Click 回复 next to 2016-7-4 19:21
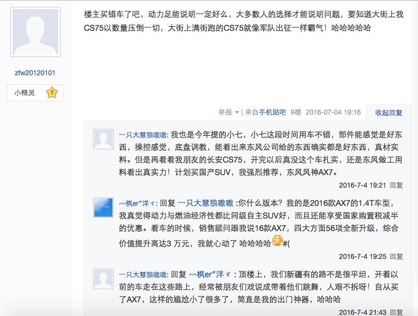 396,185
